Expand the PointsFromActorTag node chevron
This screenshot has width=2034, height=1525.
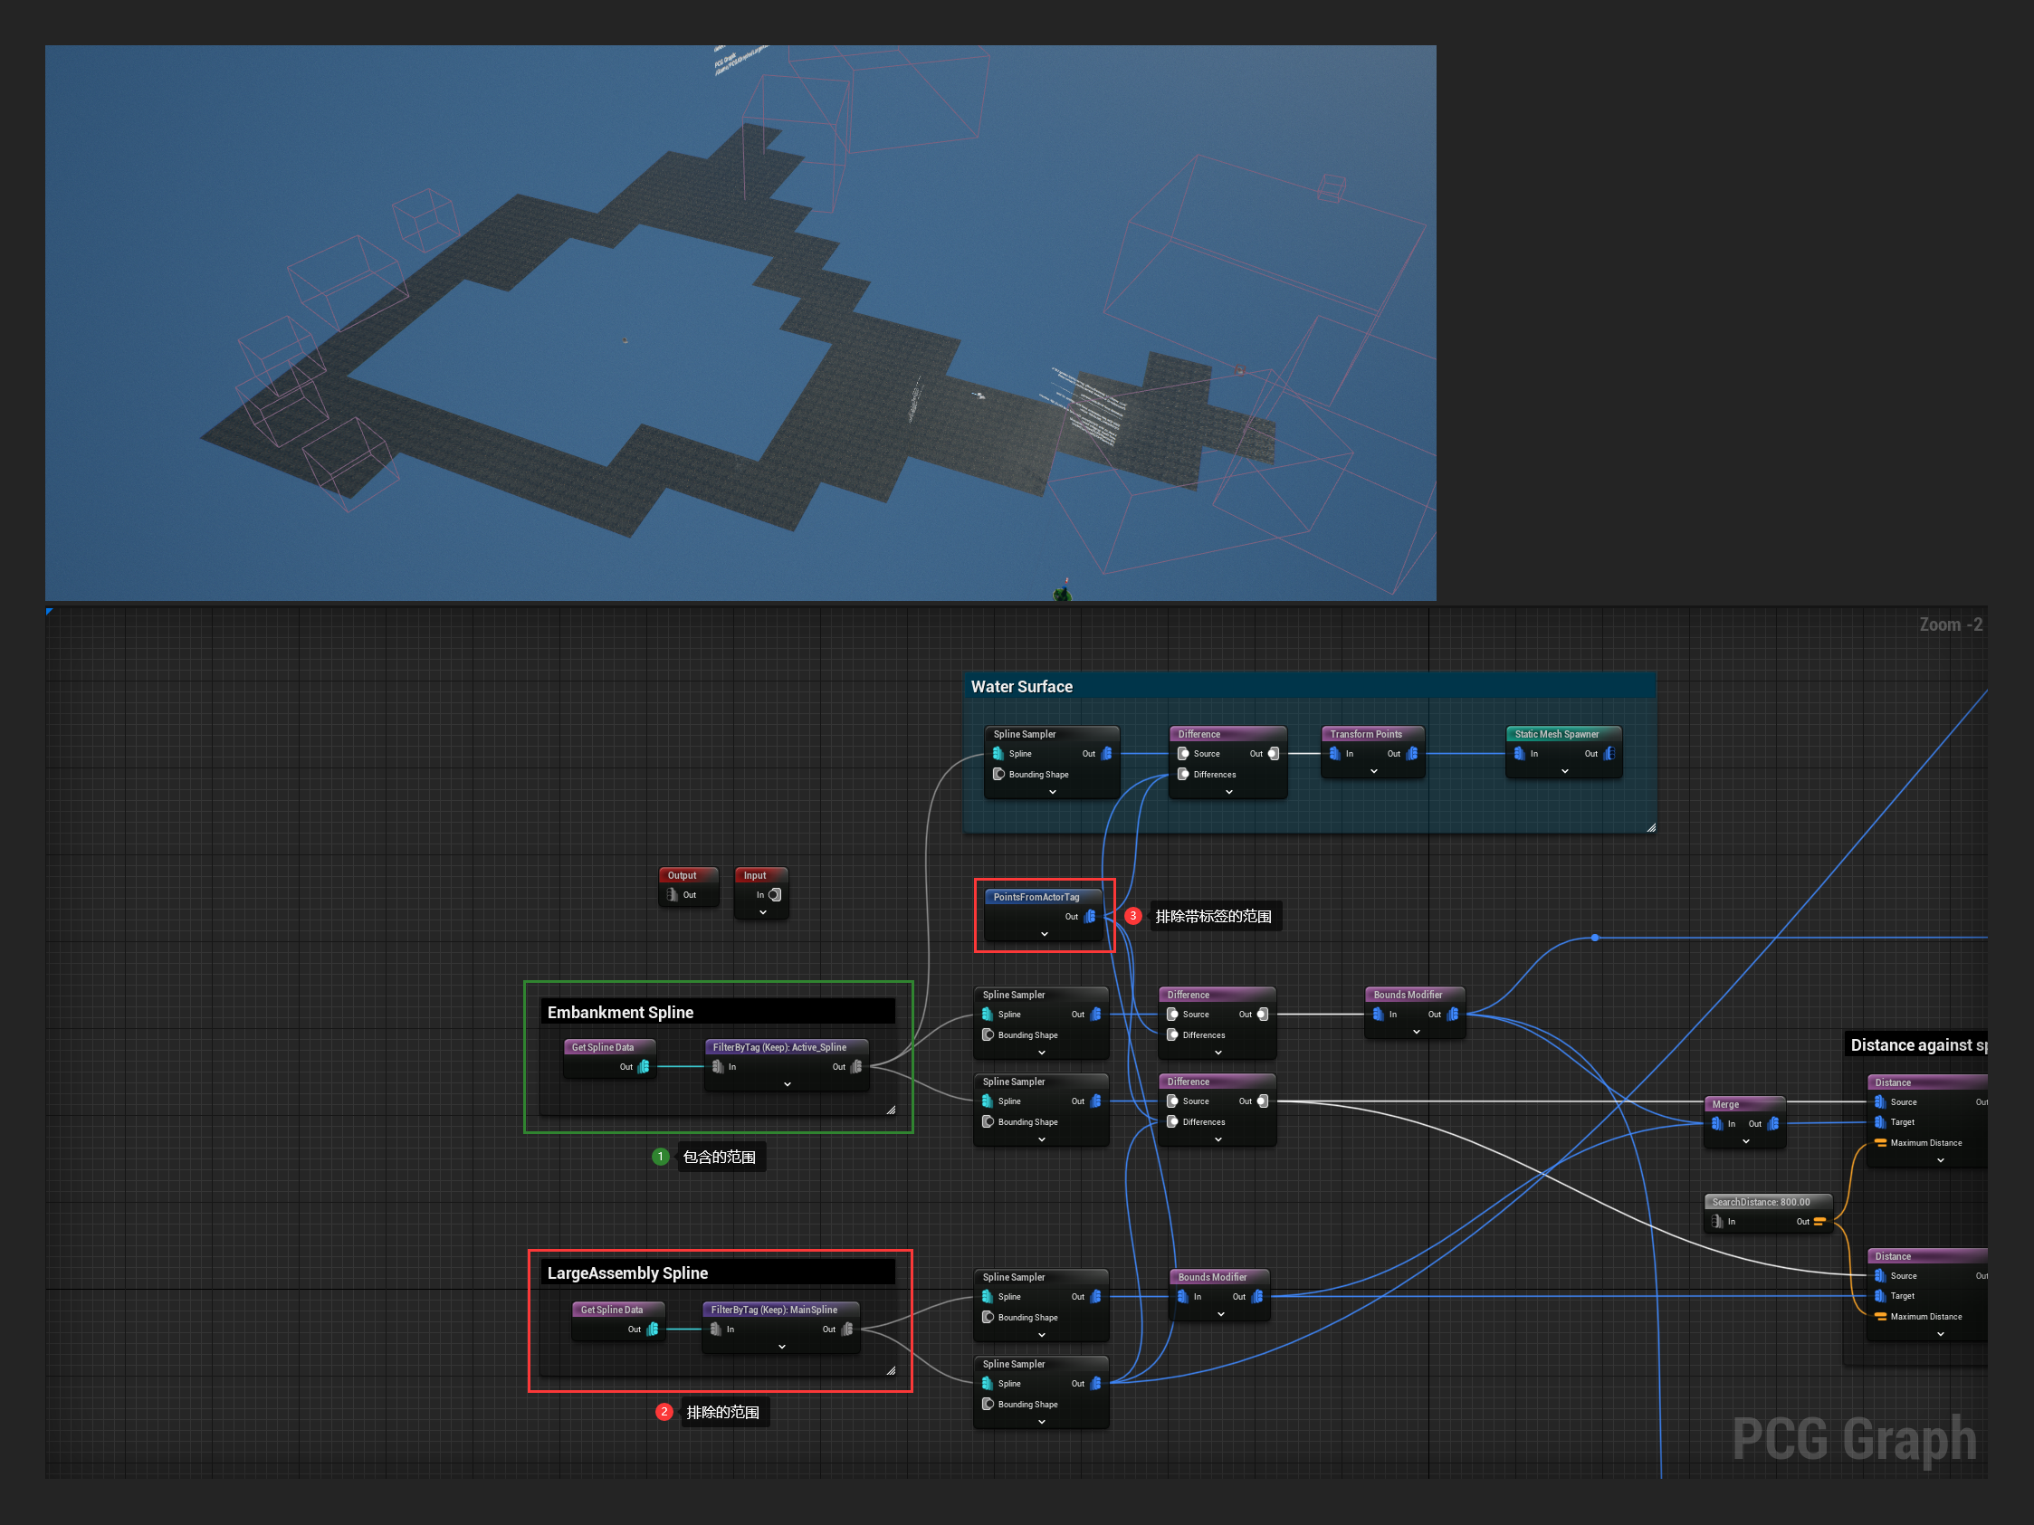[1044, 934]
